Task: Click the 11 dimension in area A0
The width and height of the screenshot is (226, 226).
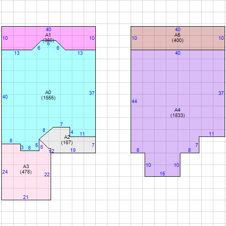Action: (82, 134)
